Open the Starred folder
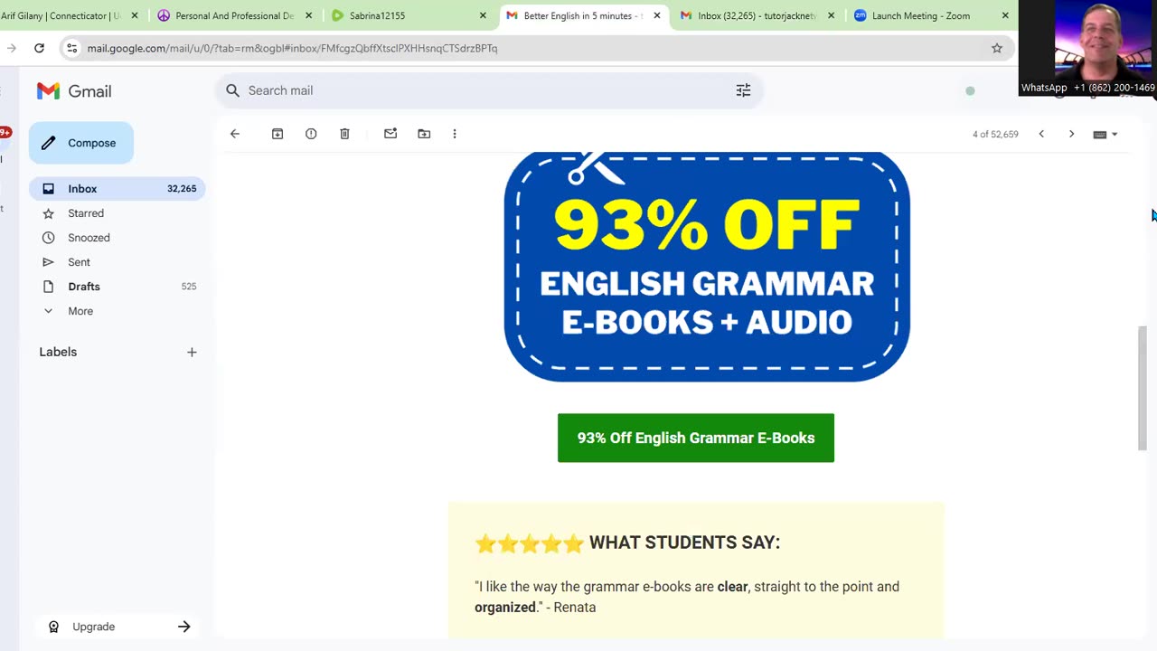This screenshot has width=1157, height=651. tap(86, 213)
